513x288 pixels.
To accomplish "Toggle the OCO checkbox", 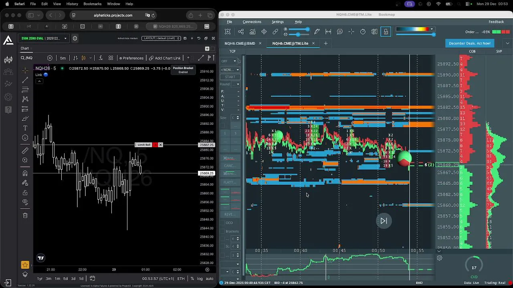I will [x=223, y=223].
